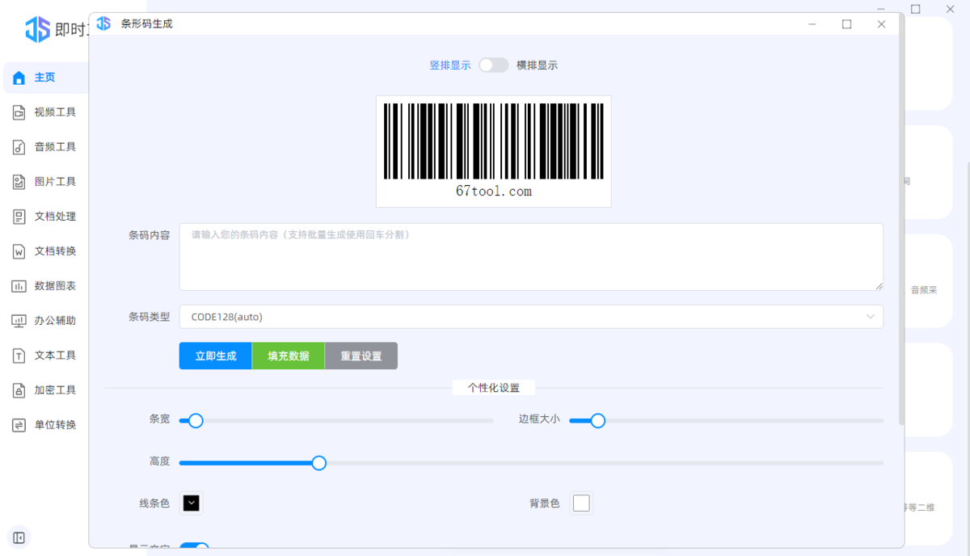Viewport: 970px width, 556px height.
Task: Click the 横排显示 label
Action: click(538, 65)
